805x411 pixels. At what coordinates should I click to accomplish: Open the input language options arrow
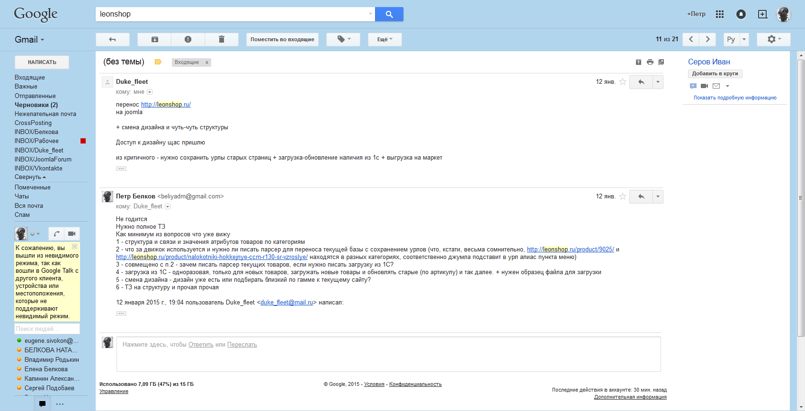pyautogui.click(x=744, y=39)
